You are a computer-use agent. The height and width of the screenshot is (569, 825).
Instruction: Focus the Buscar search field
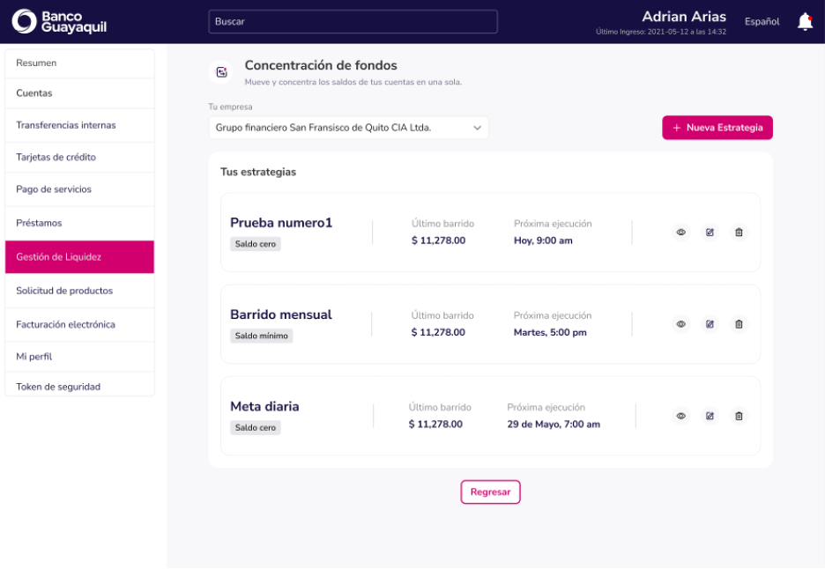[x=353, y=21]
